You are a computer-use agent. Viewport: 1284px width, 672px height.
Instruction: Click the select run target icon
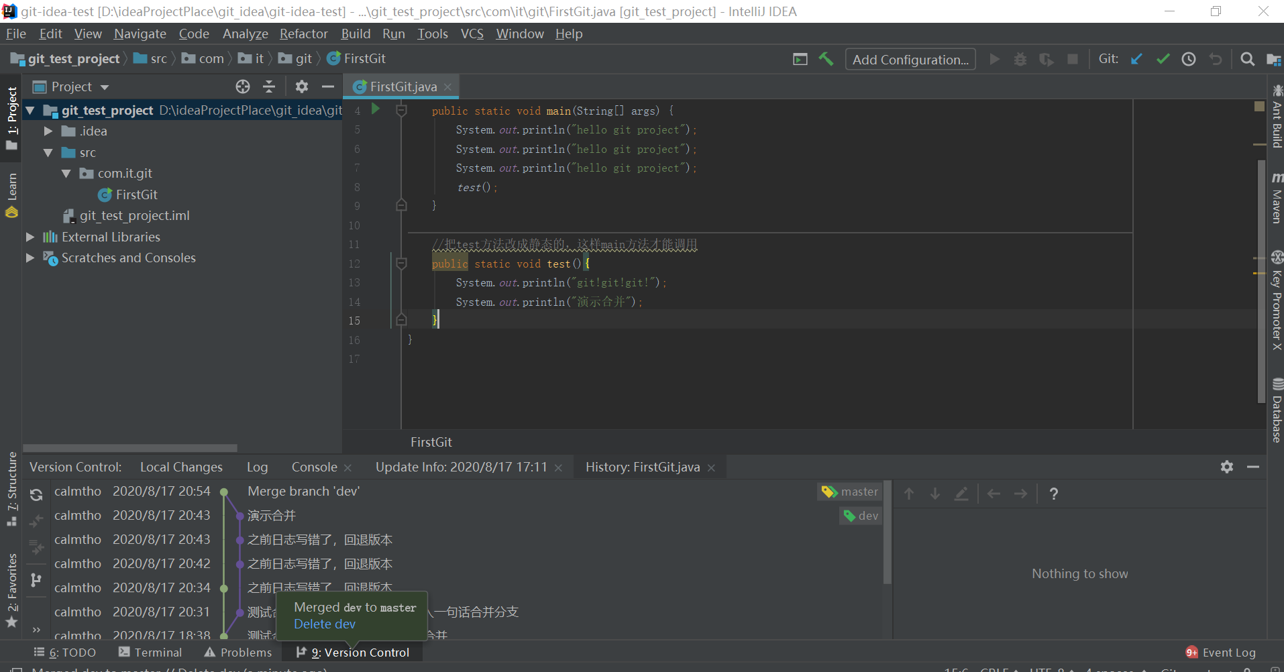click(800, 59)
